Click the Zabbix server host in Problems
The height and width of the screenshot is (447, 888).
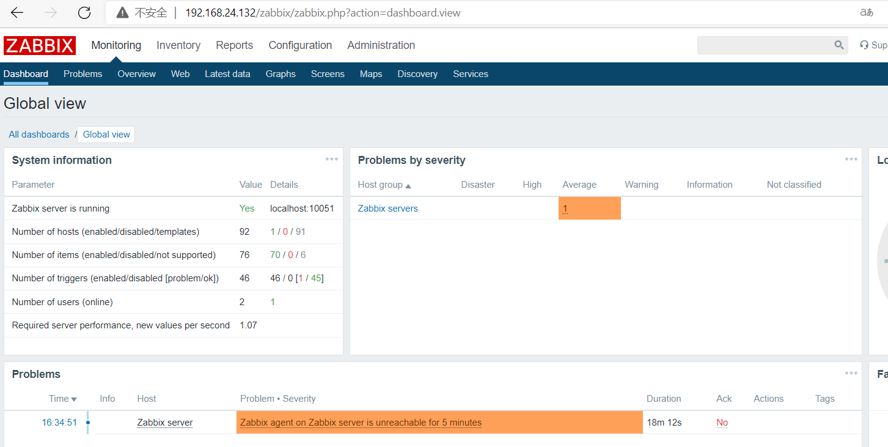click(x=165, y=423)
